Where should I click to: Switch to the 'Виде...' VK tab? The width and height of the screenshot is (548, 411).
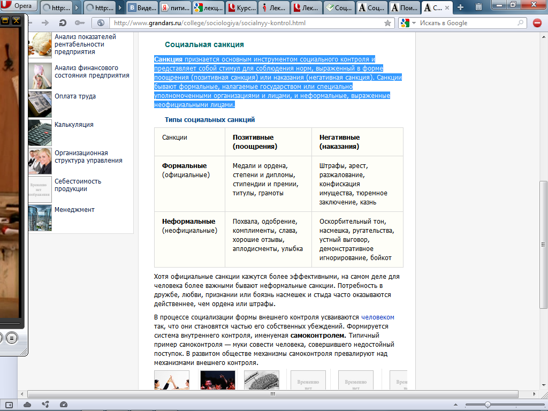click(141, 7)
